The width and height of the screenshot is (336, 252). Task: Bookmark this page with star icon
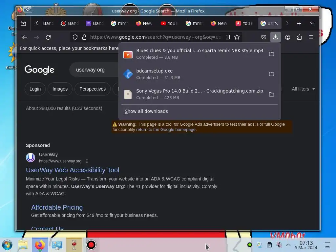point(237,37)
